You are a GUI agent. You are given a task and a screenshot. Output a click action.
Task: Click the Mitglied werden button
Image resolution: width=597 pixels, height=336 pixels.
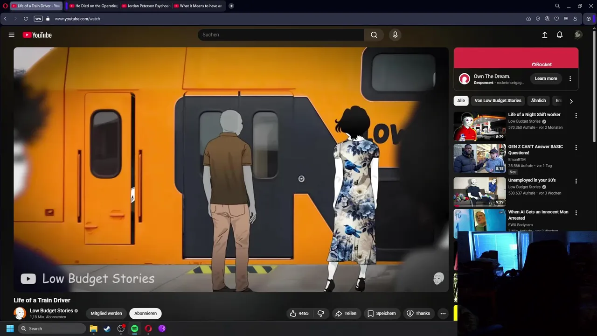106,314
